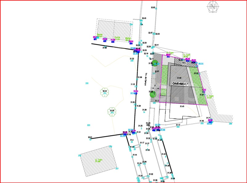Click the 31.39 elevation label
247x183 pixels.
pyautogui.click(x=169, y=173)
